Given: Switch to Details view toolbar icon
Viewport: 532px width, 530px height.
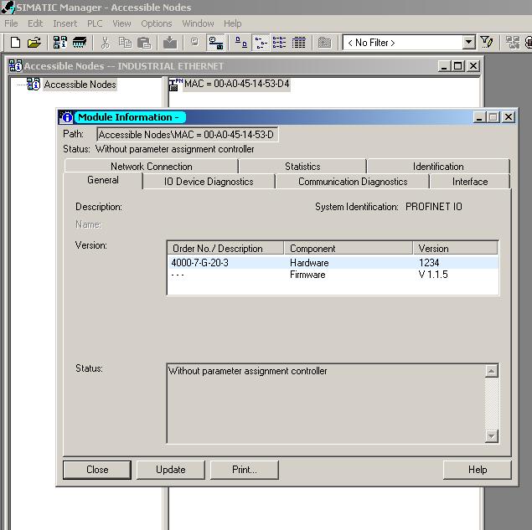Looking at the screenshot, I should click(299, 43).
